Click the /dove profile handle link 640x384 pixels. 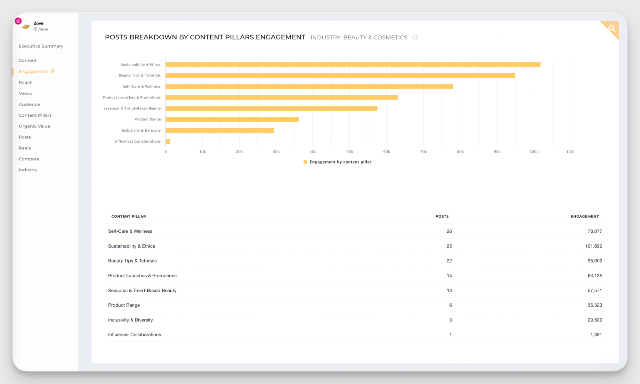[x=43, y=29]
